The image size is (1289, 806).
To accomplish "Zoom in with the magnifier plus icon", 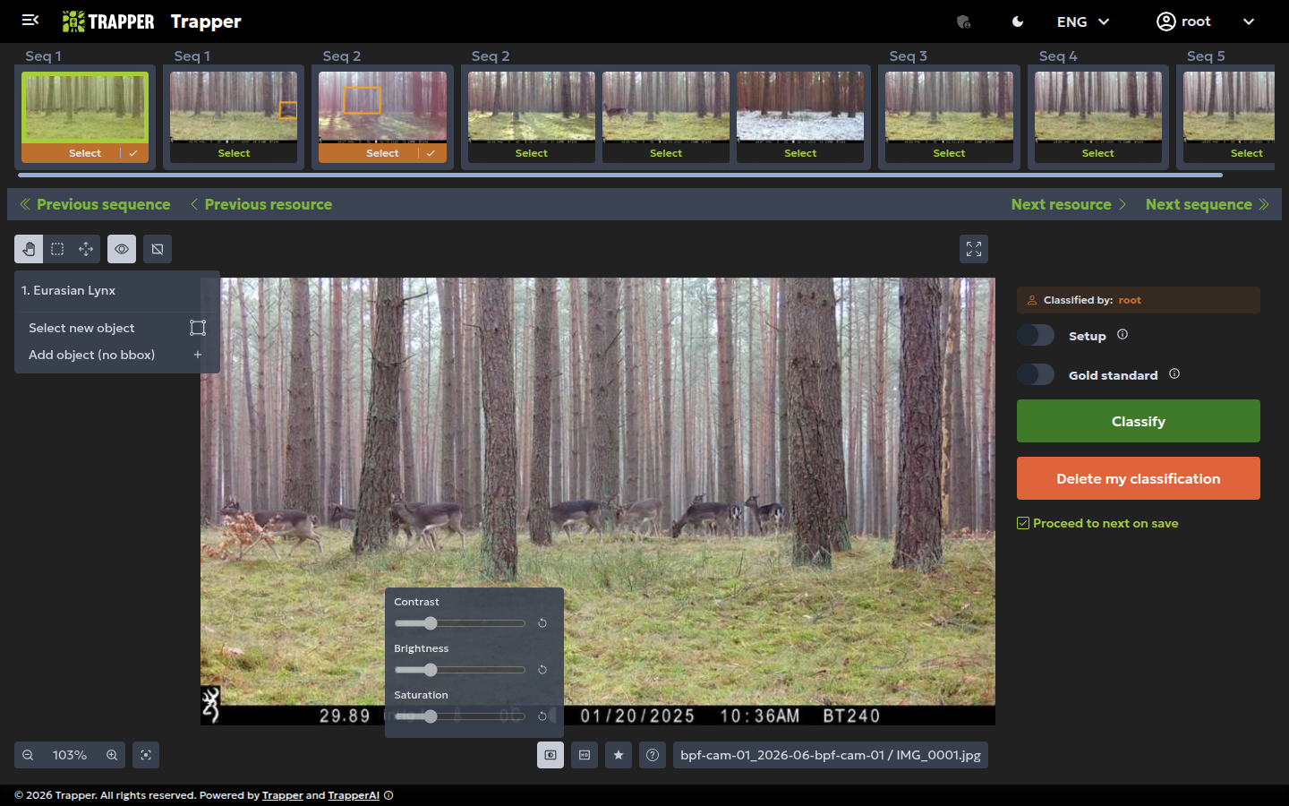I will pos(112,755).
